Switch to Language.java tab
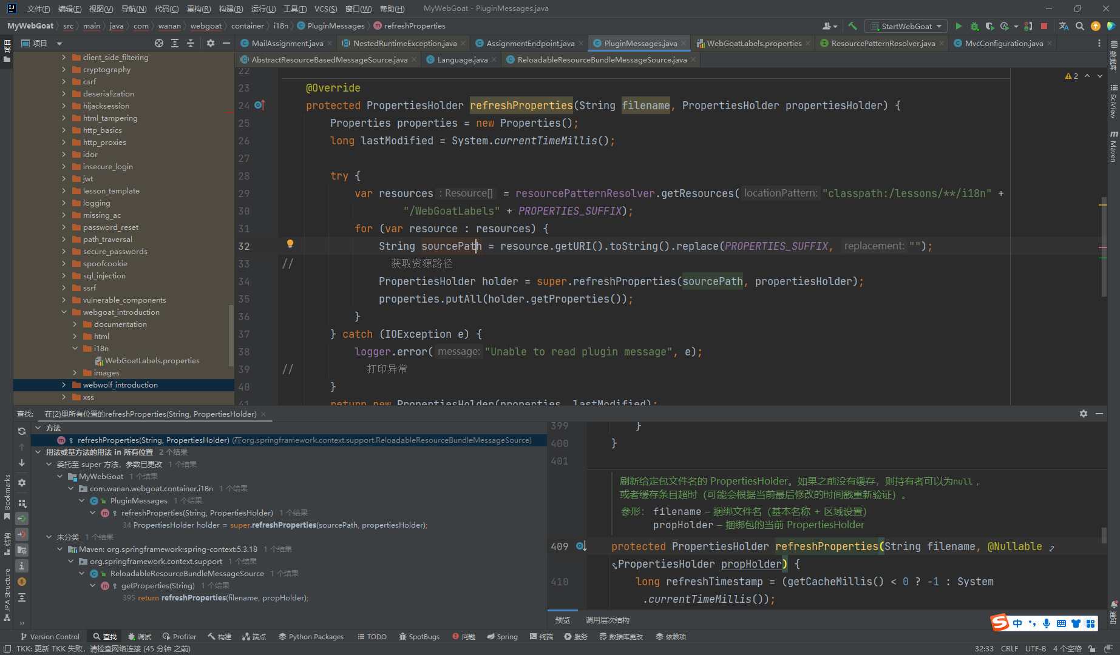The width and height of the screenshot is (1120, 655). click(463, 59)
